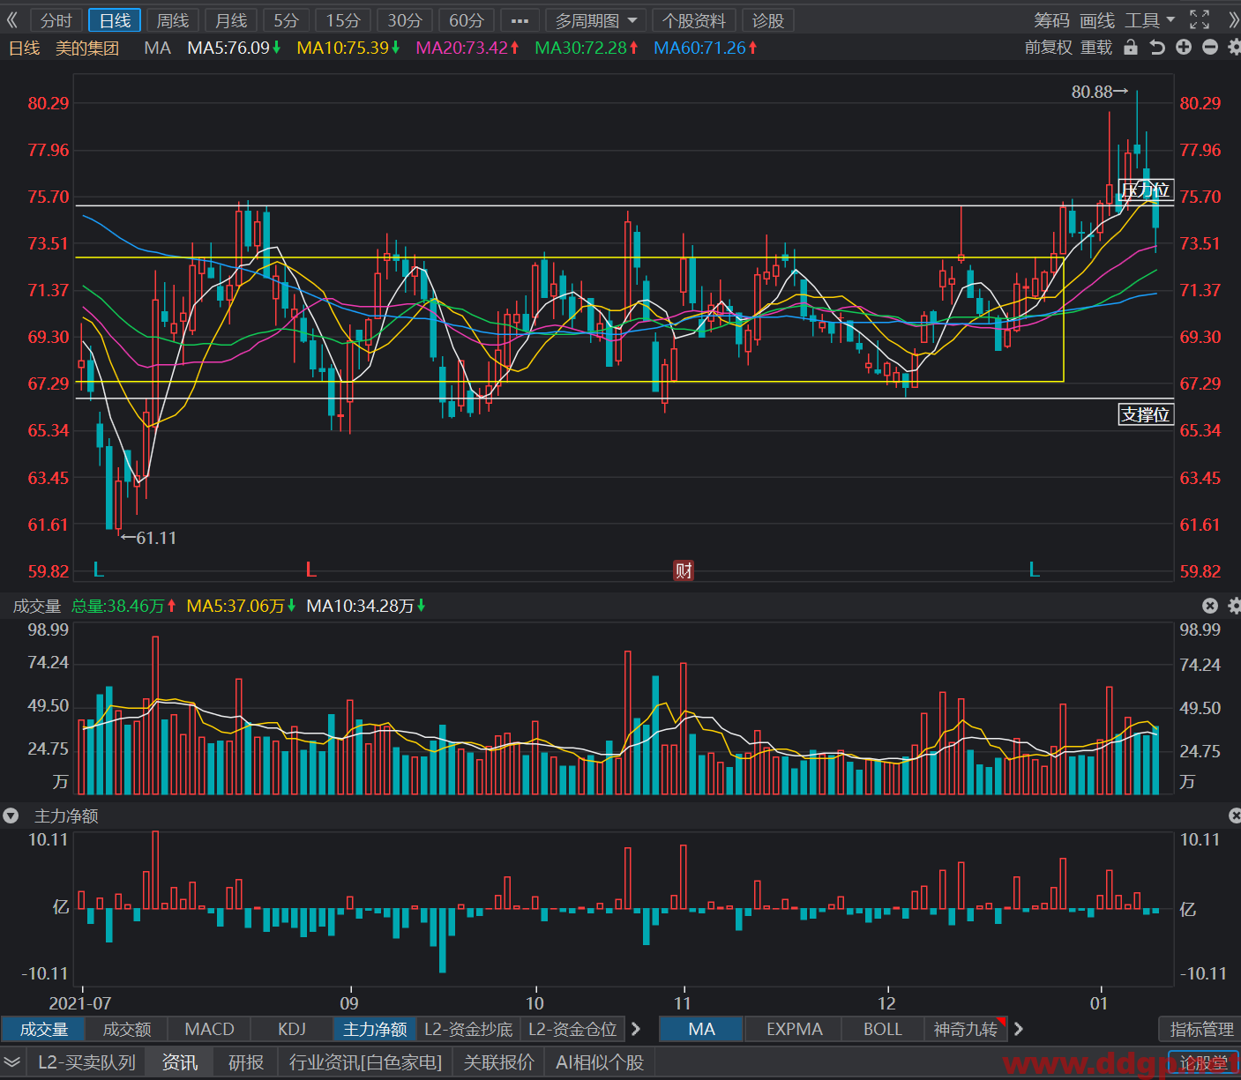Image resolution: width=1241 pixels, height=1080 pixels.
Task: Select the 周线 weekly period
Action: pyautogui.click(x=173, y=20)
